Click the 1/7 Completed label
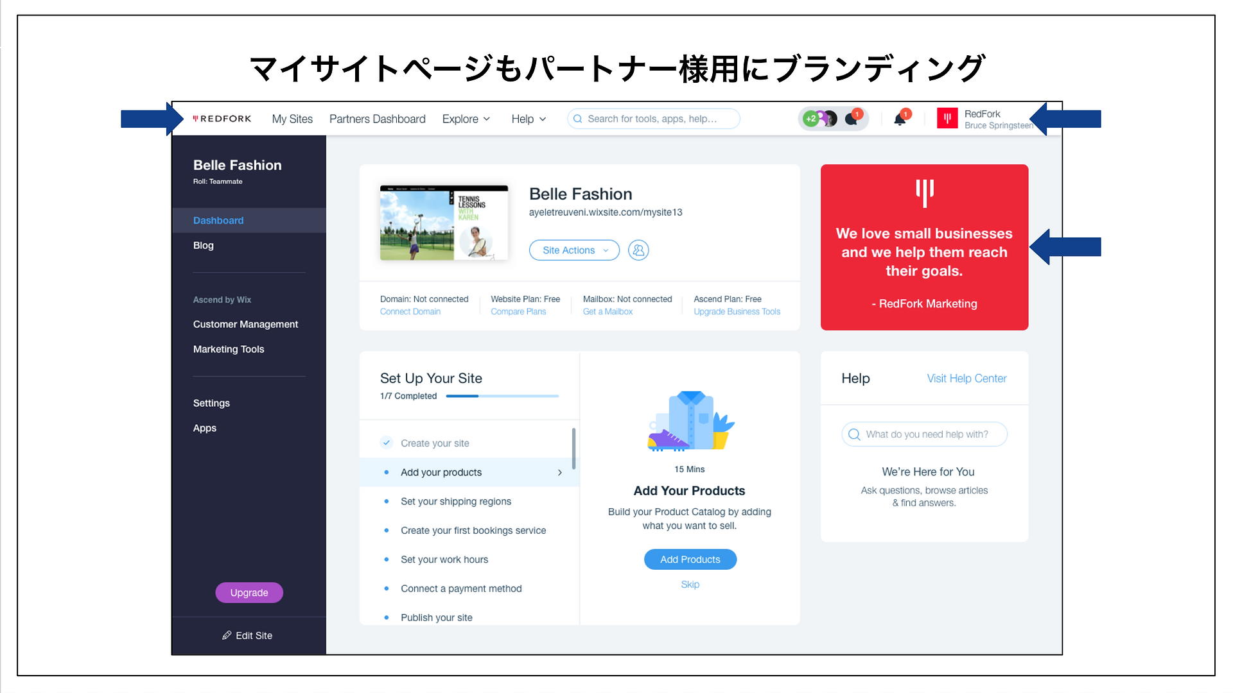The image size is (1233, 693). tap(408, 396)
